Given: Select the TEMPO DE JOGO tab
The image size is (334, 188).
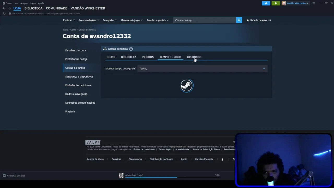Looking at the screenshot, I should point(170,57).
